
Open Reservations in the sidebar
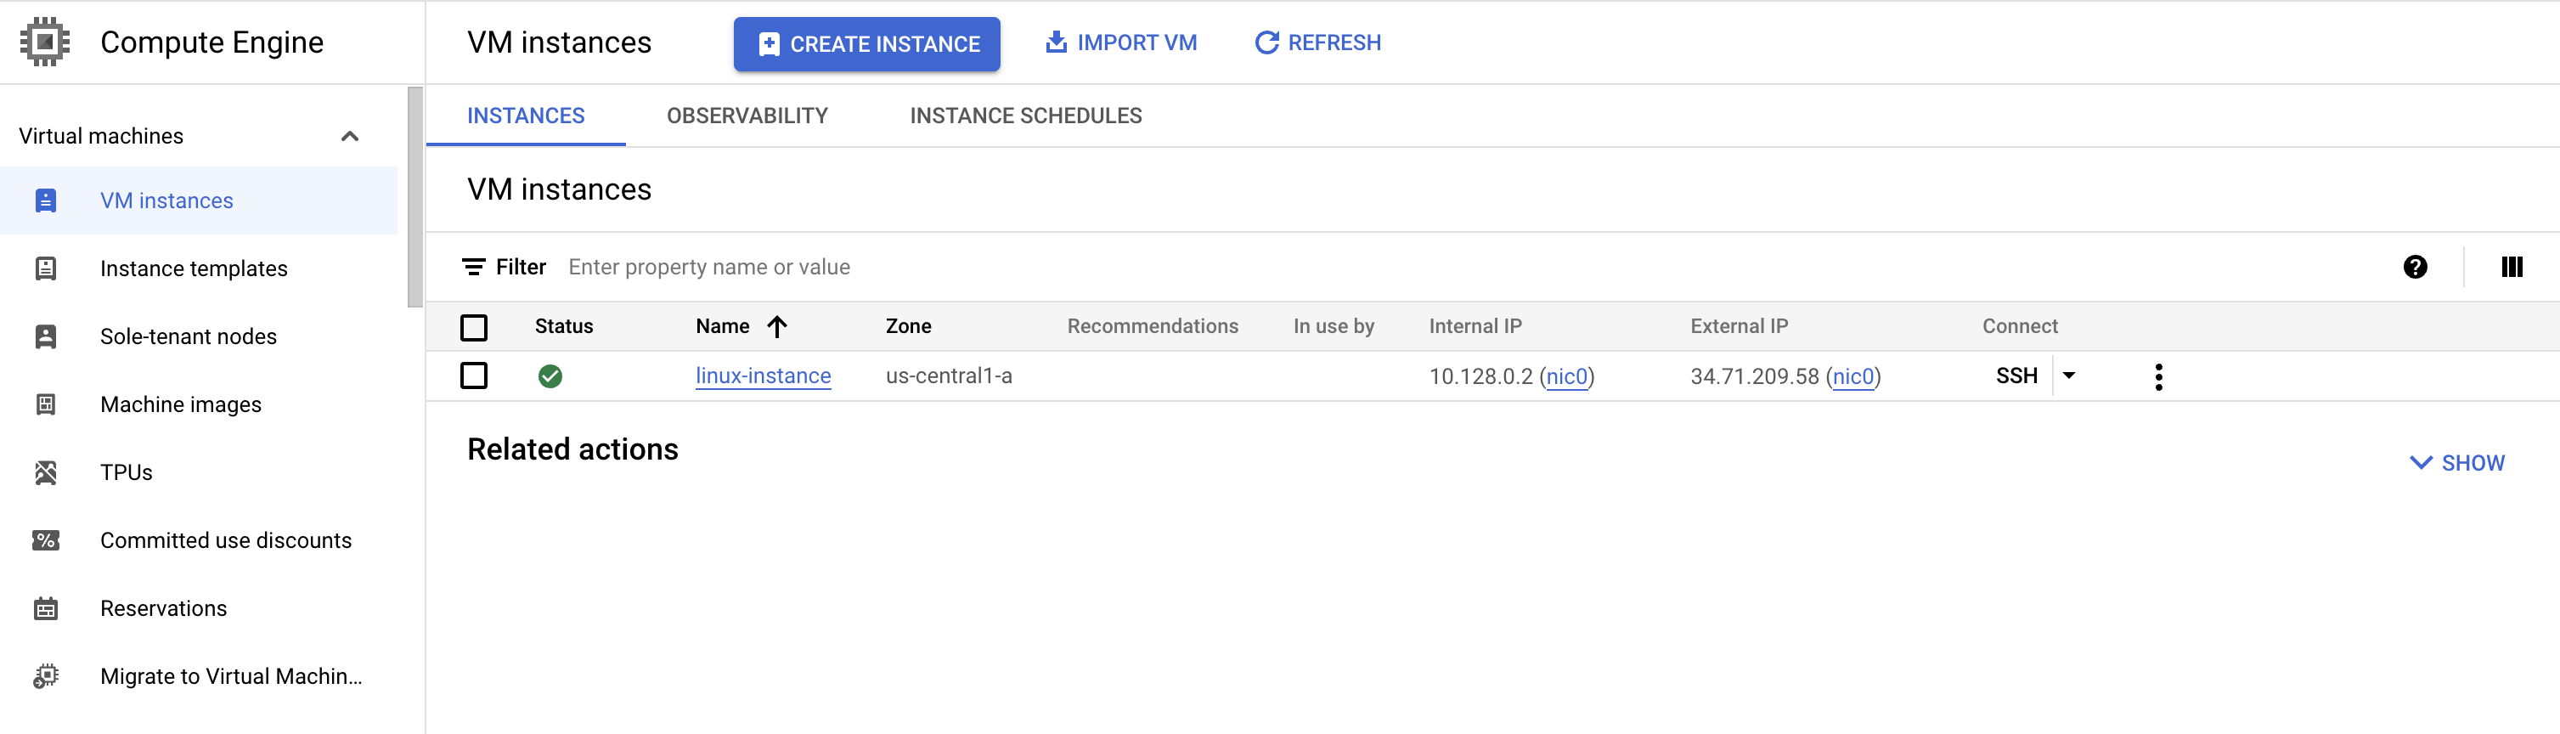click(199, 608)
